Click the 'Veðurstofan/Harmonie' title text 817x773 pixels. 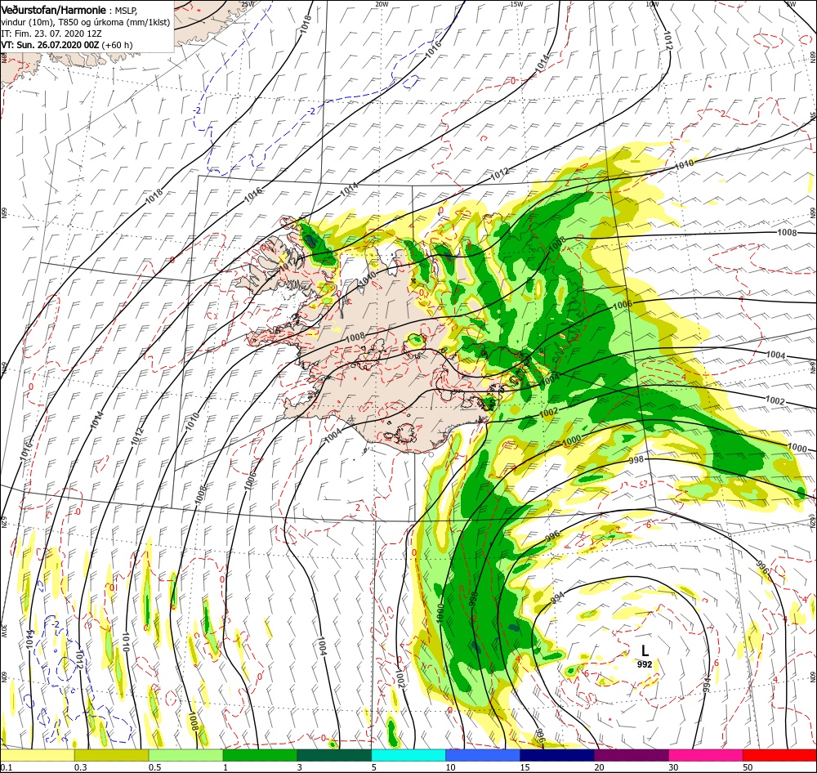point(54,11)
